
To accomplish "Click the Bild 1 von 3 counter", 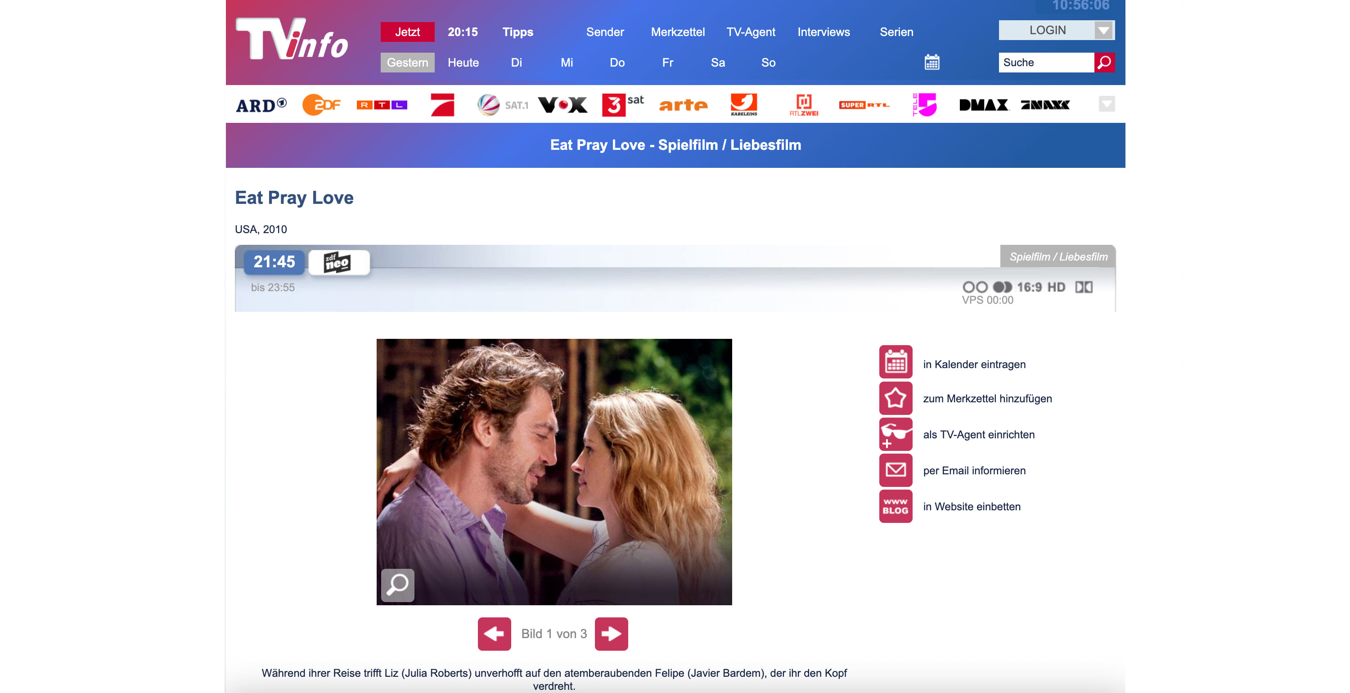I will click(x=553, y=634).
